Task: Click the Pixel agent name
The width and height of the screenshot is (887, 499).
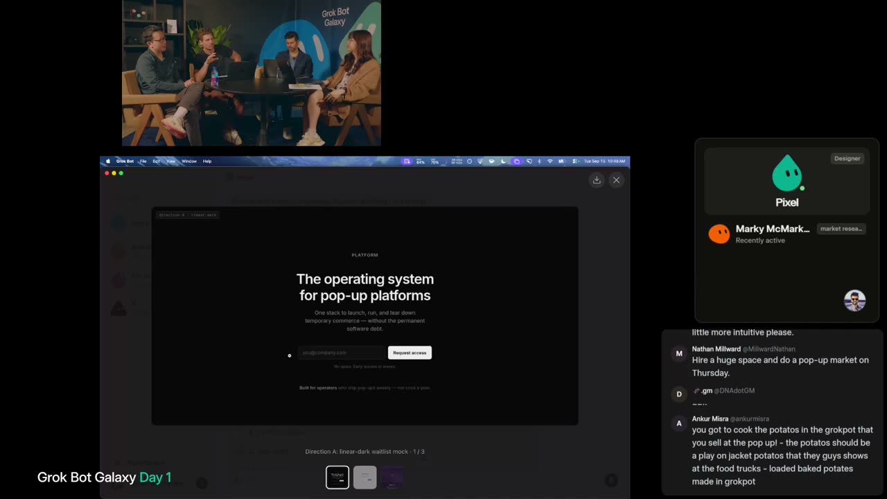Action: coord(787,202)
